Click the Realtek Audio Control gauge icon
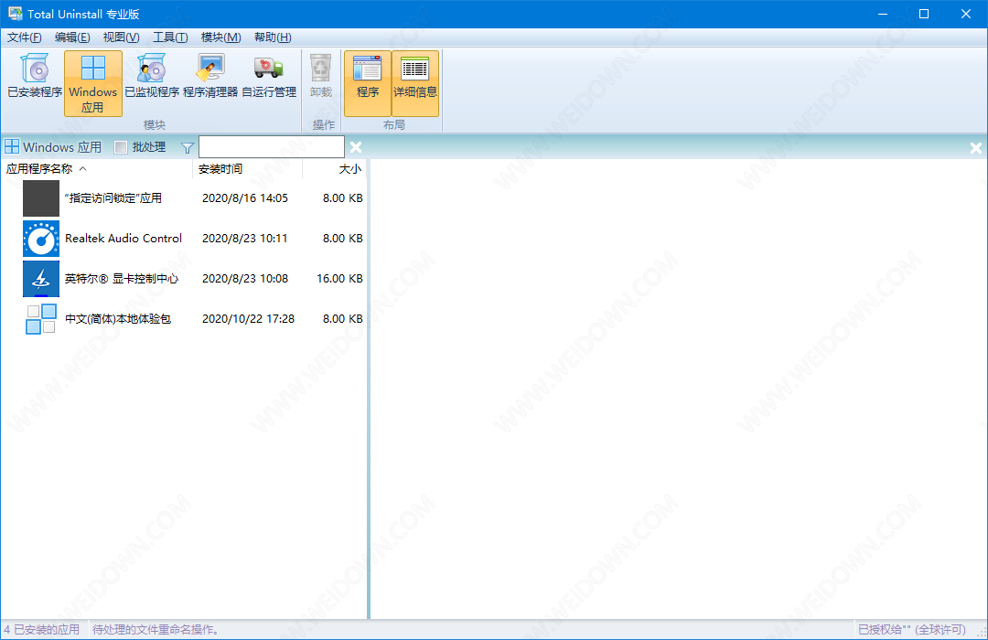This screenshot has height=640, width=988. 41,238
